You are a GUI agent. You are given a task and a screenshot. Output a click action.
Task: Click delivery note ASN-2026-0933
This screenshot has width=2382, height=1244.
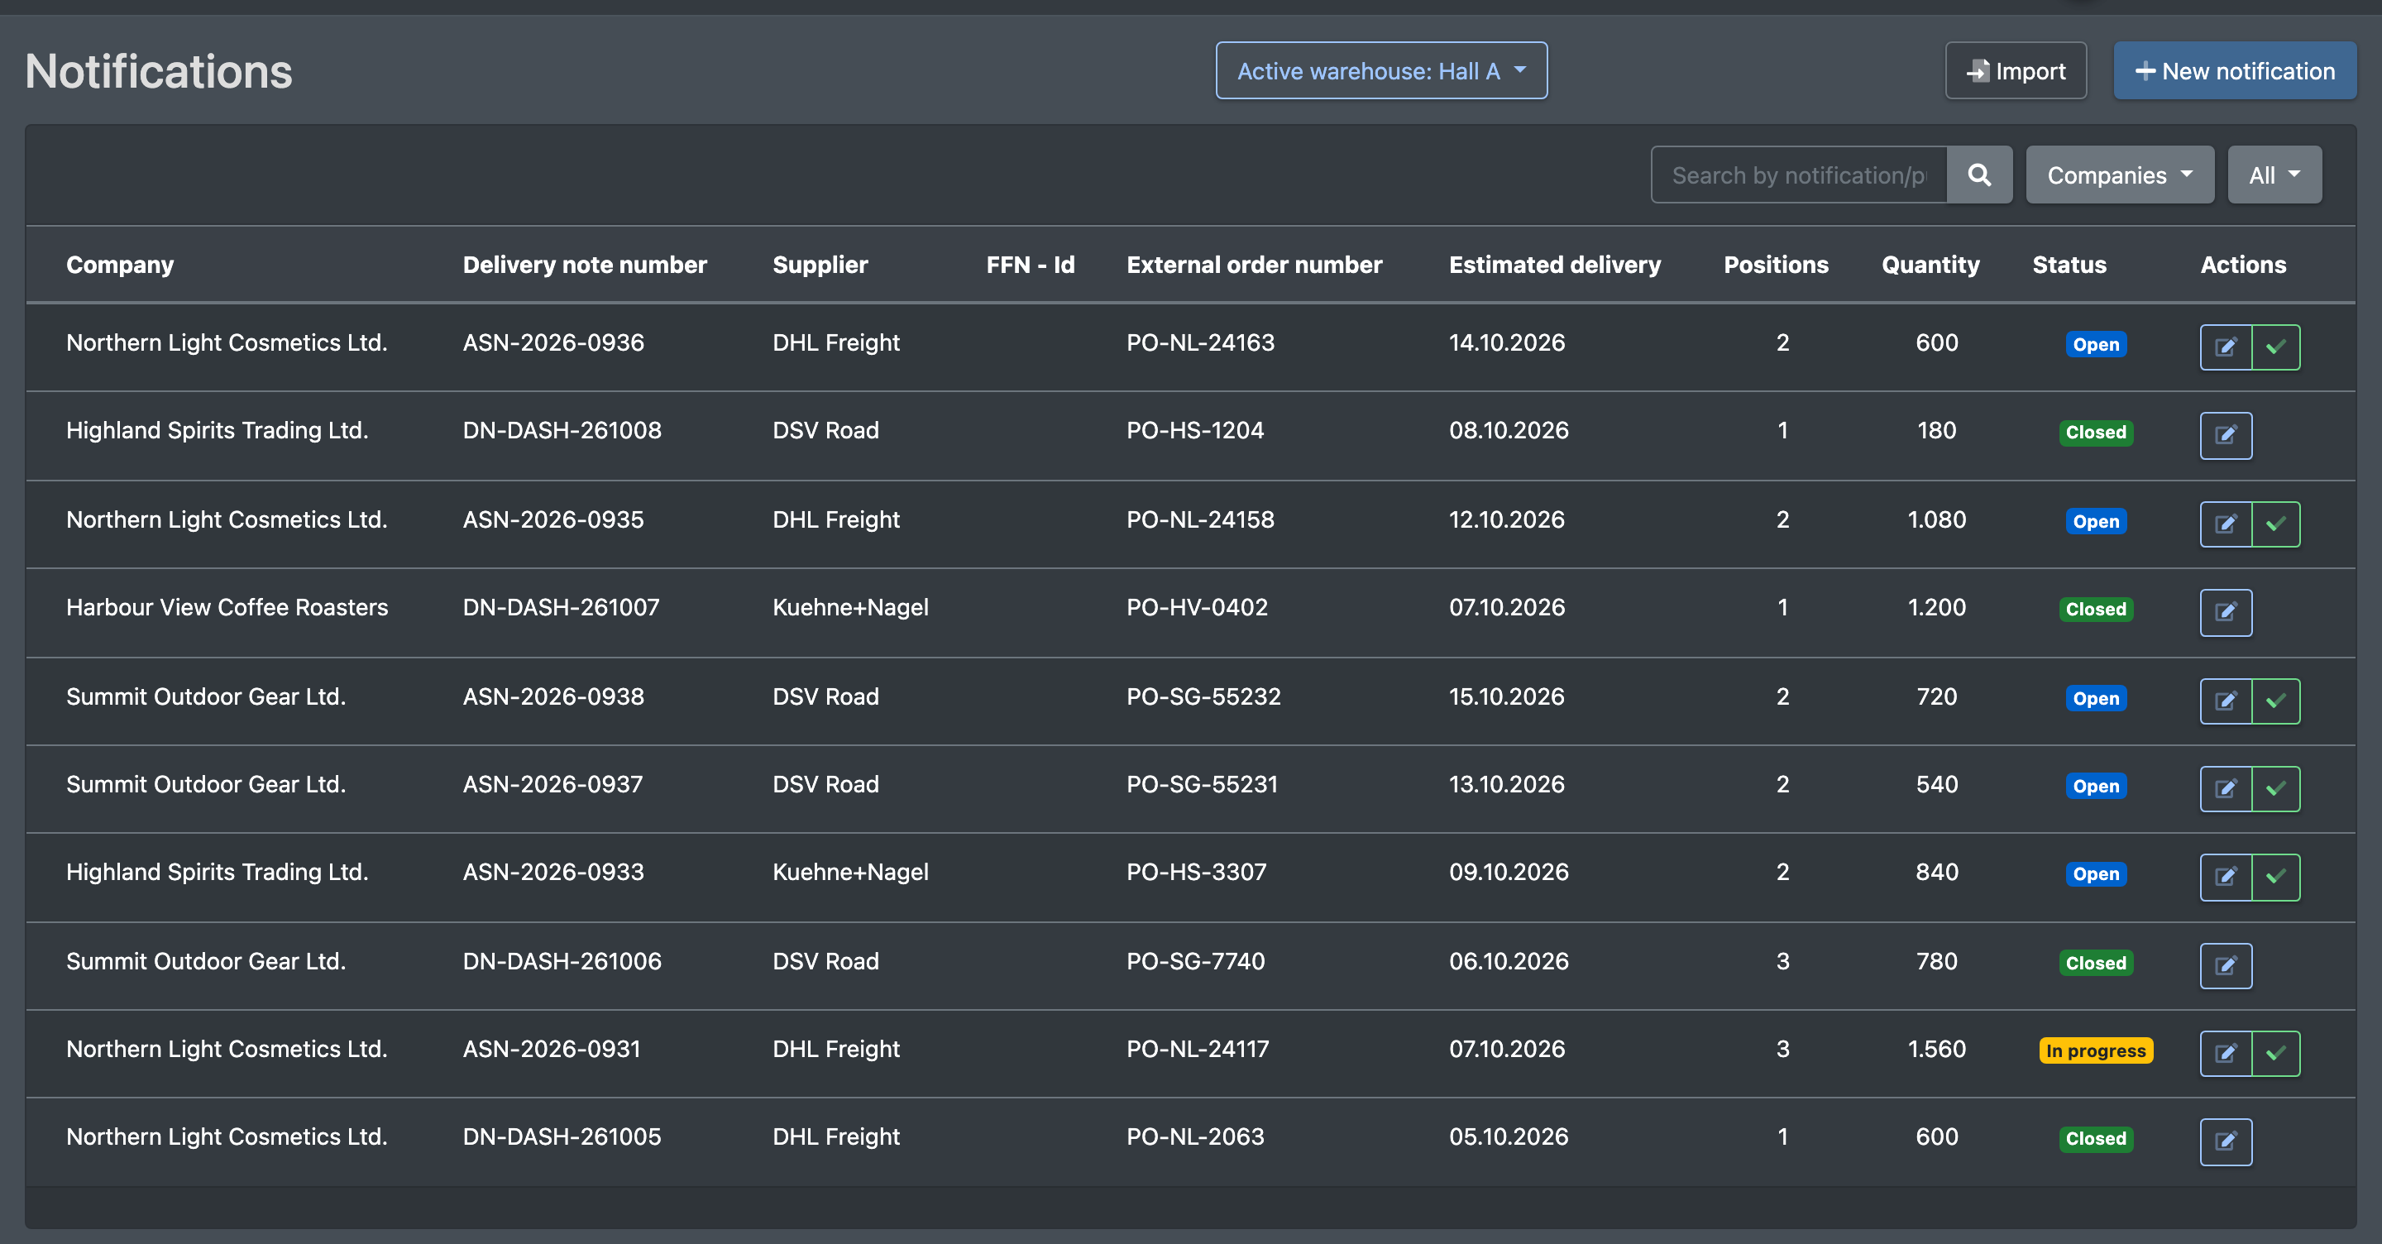[553, 872]
